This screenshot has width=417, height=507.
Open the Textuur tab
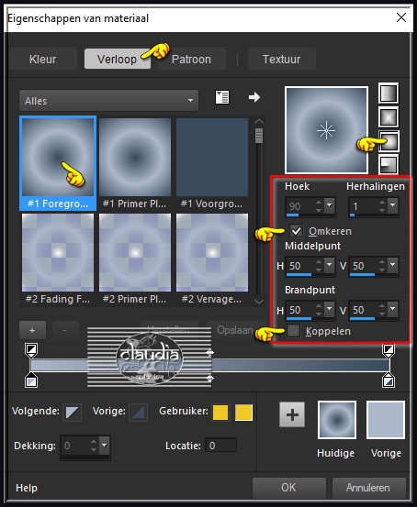click(282, 60)
